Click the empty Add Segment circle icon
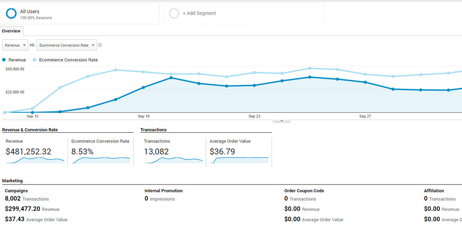Screen dimensions: 462x227 pos(174,13)
